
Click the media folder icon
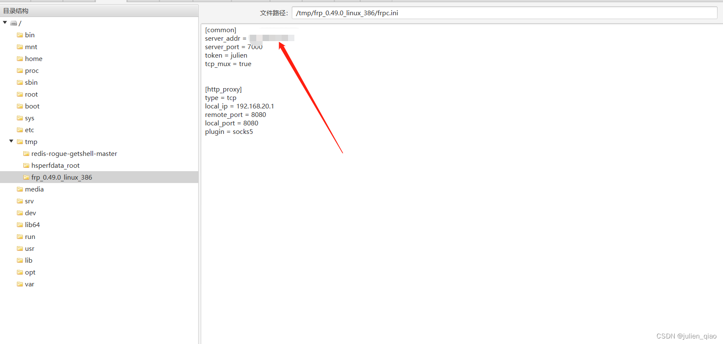click(x=20, y=189)
